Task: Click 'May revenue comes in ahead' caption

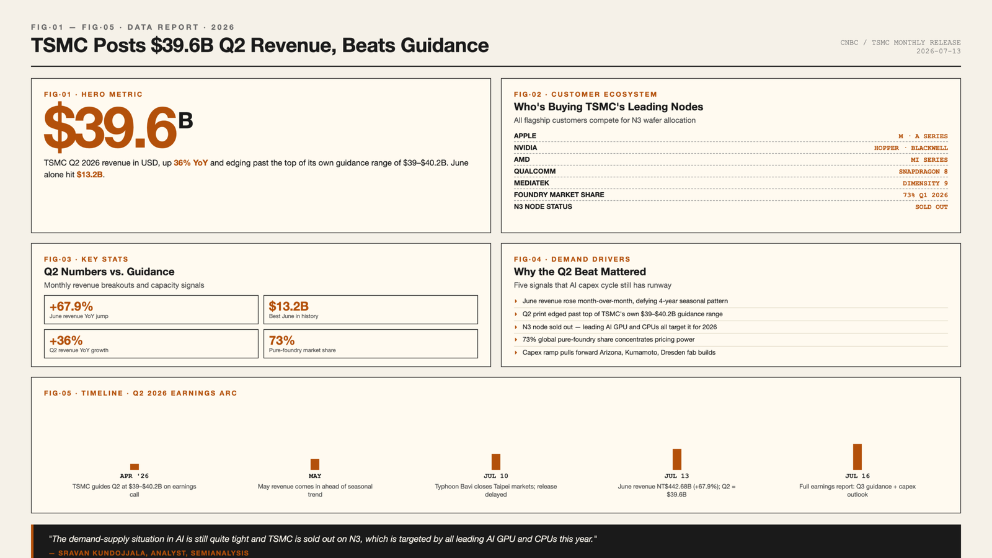Action: [x=315, y=490]
